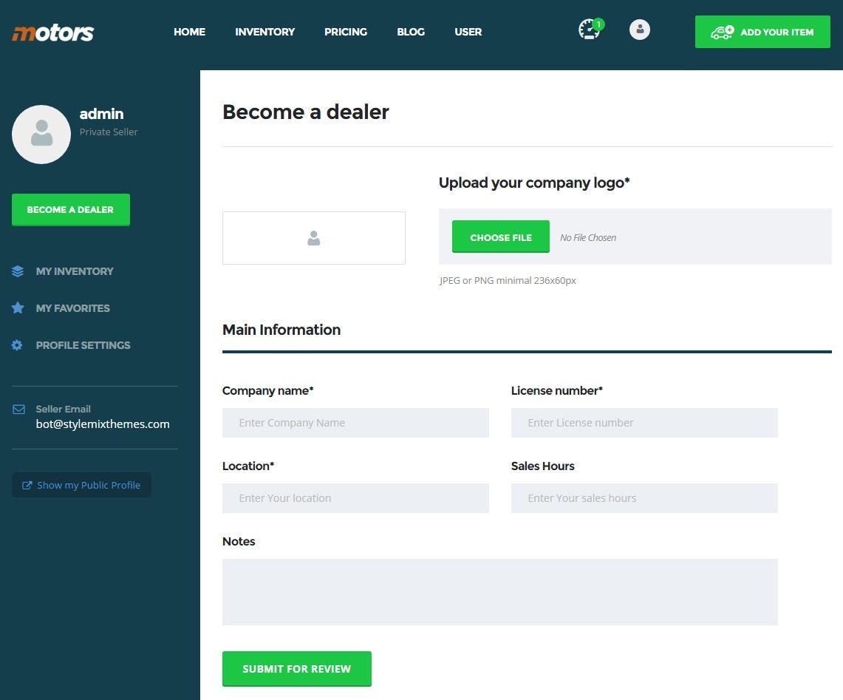843x700 pixels.
Task: Click the car icon on the Add Your Item button
Action: 722,33
